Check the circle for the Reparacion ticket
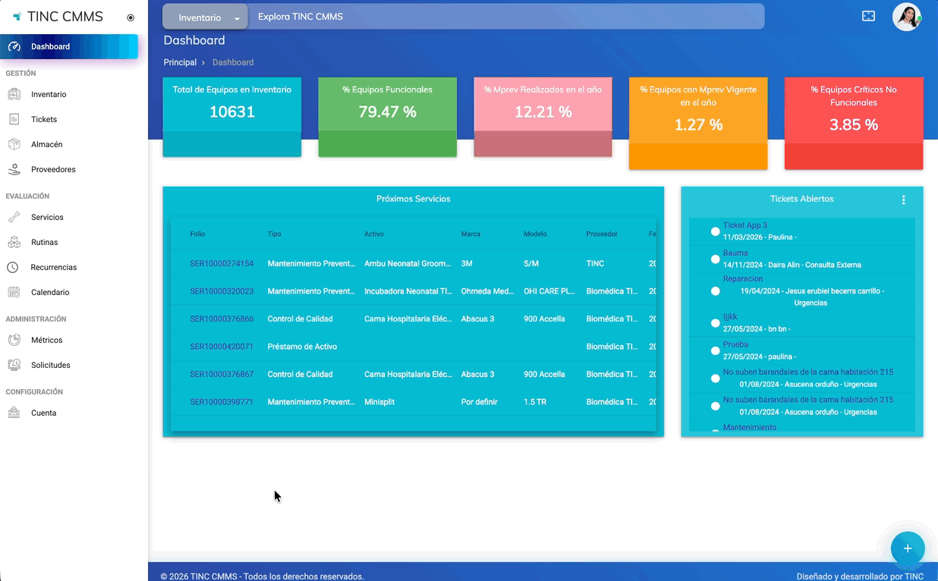 (715, 290)
